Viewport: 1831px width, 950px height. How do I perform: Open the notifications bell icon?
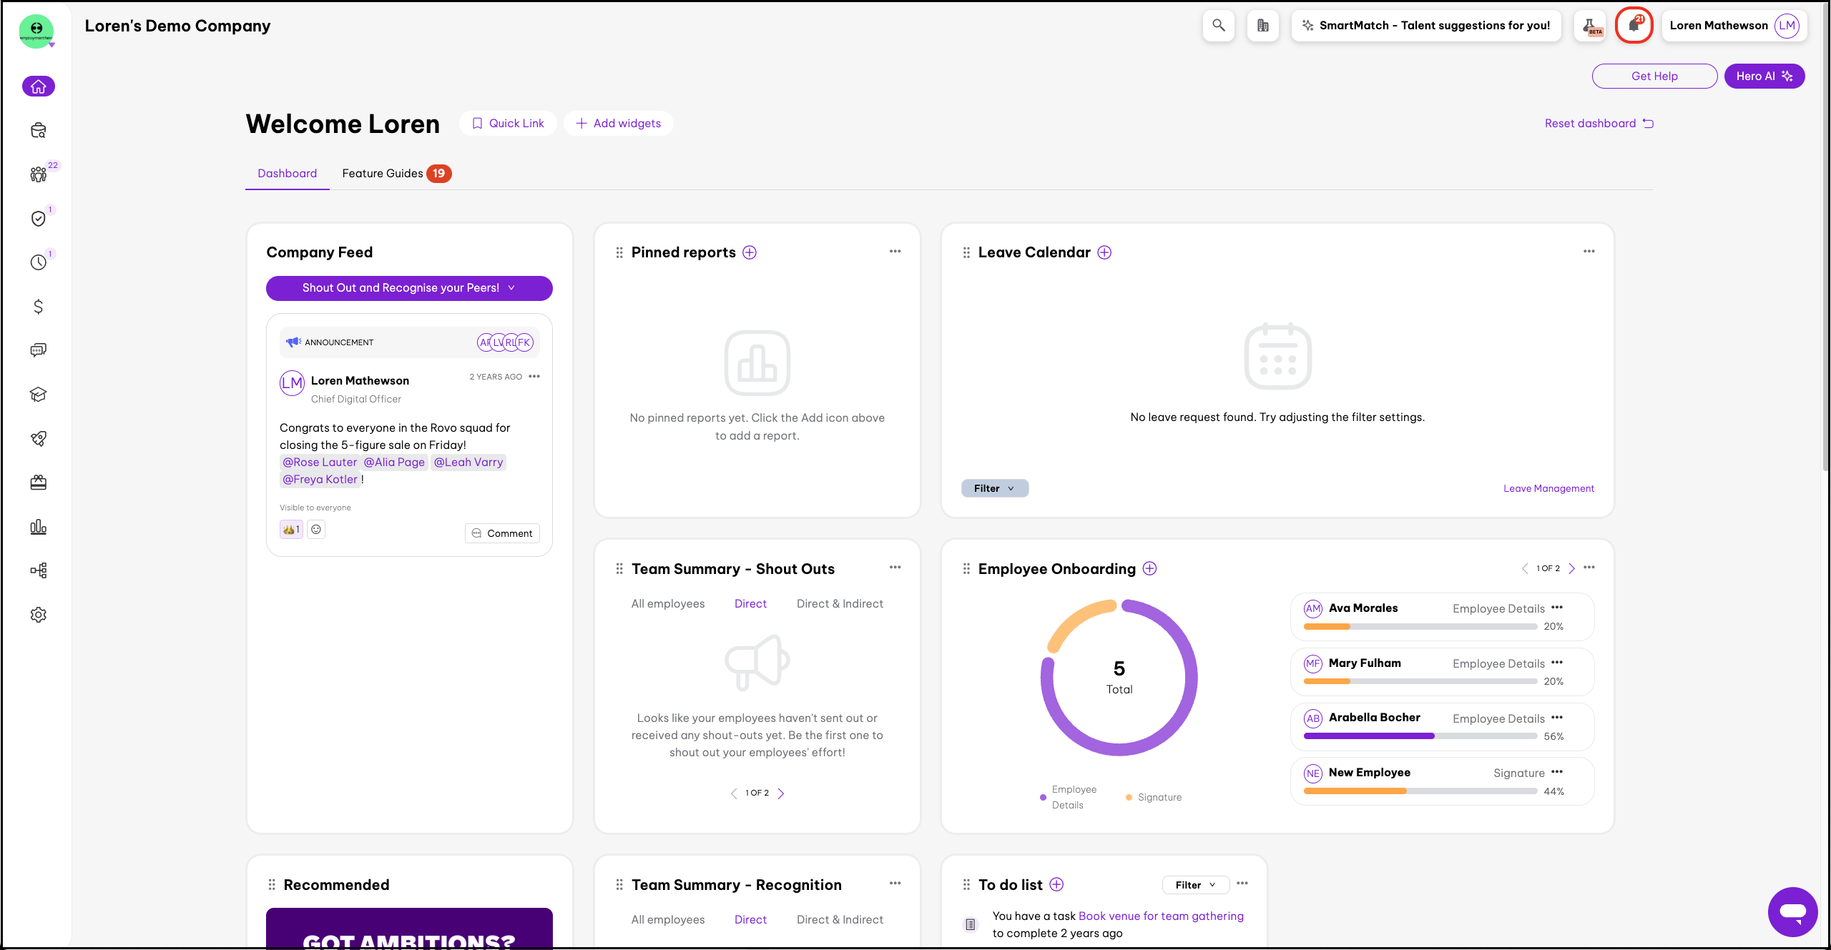point(1634,26)
